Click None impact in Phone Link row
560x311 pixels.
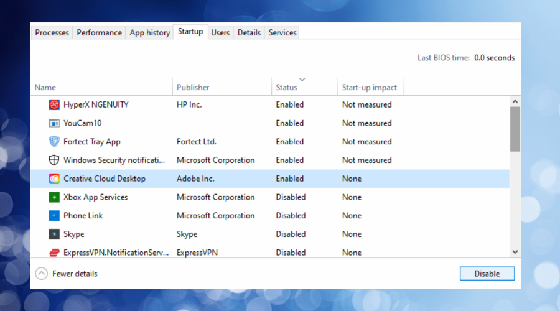(352, 216)
